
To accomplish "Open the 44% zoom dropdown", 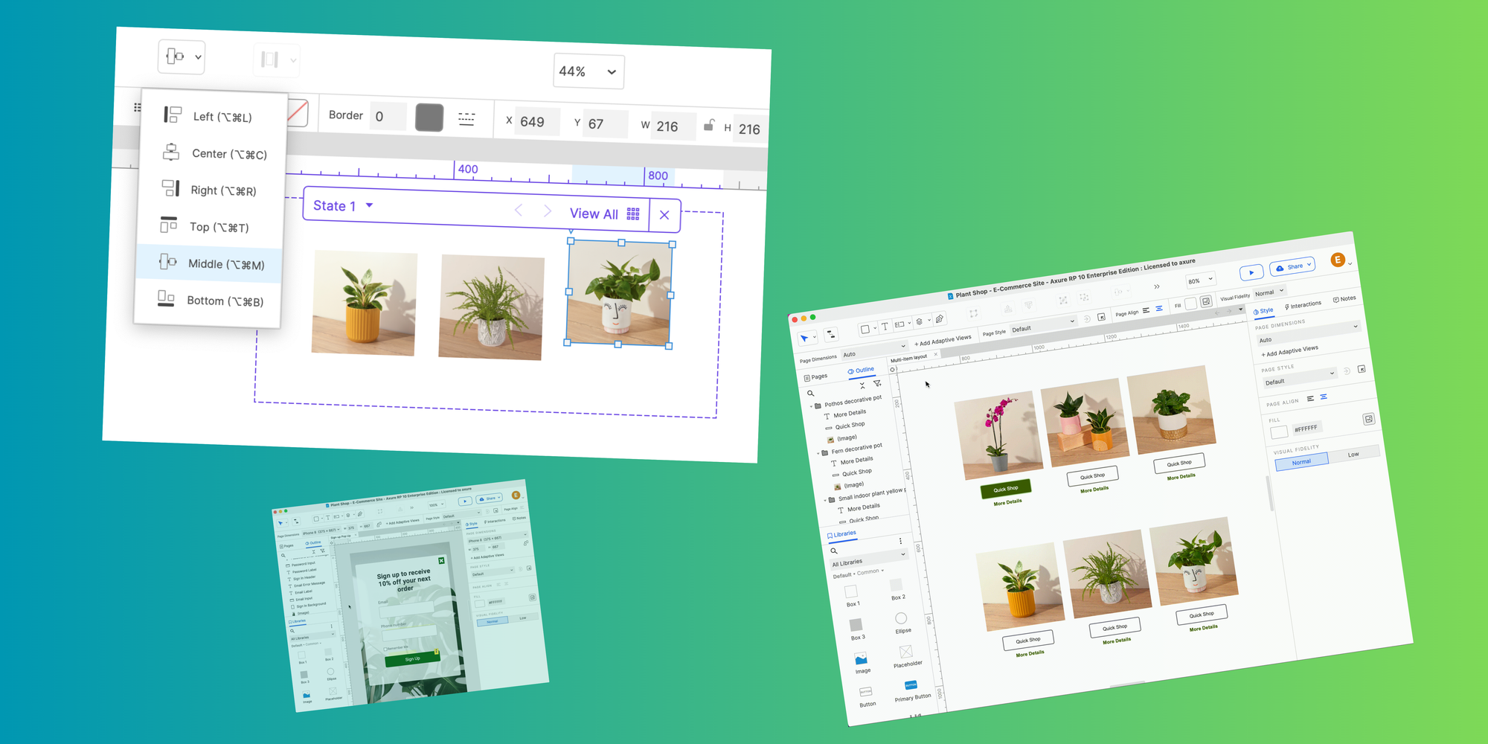I will [588, 71].
